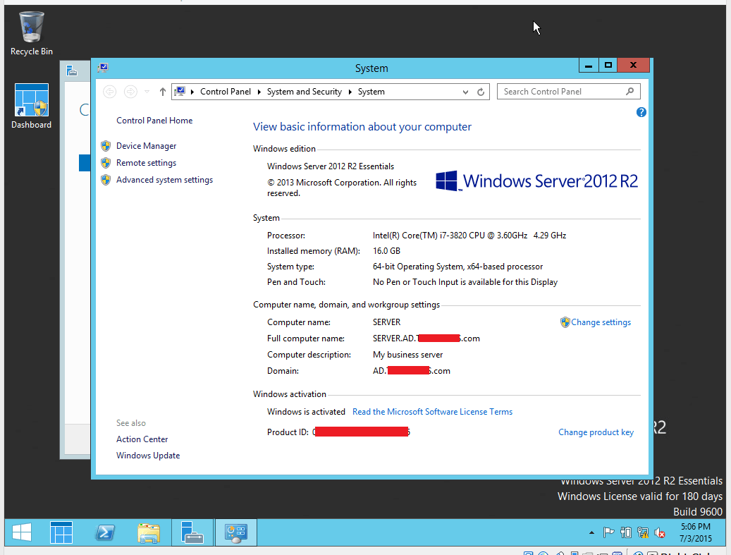731x555 pixels.
Task: Click the taskbar clock showing 5:06 PM
Action: [696, 532]
